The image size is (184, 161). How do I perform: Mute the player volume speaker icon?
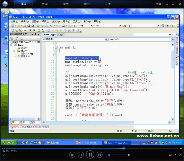coord(109,155)
